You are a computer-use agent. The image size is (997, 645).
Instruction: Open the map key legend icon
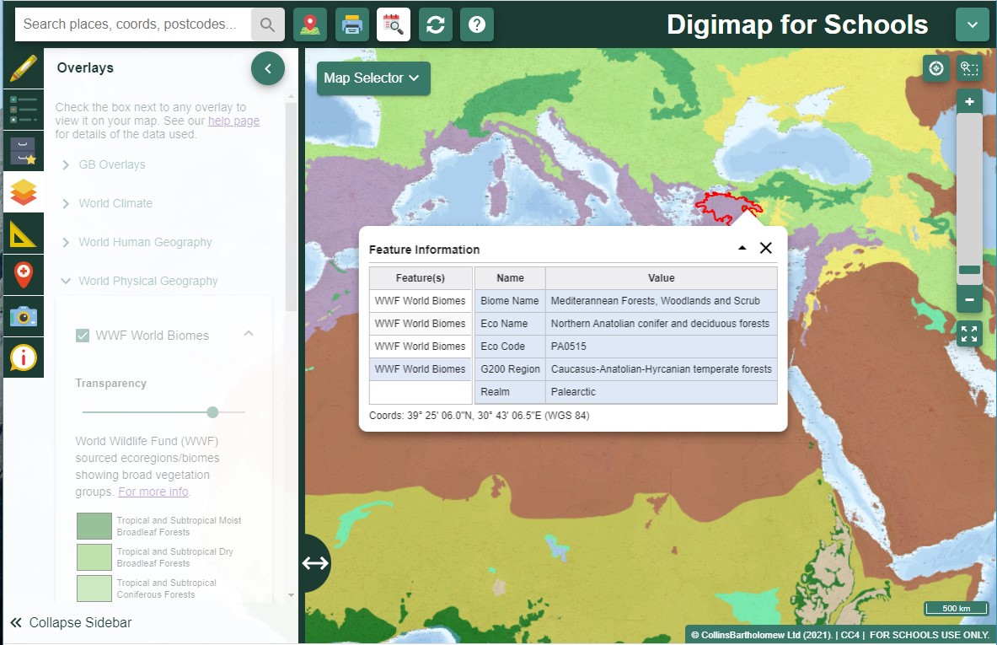(x=23, y=110)
